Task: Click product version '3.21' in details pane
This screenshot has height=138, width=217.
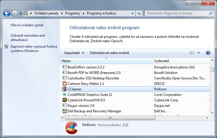Action: tap(126, 125)
